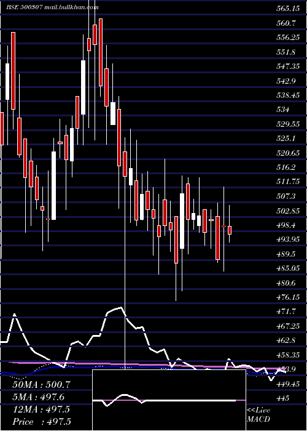
Task: Click the 467.25 price axis label
Action: click(x=287, y=326)
